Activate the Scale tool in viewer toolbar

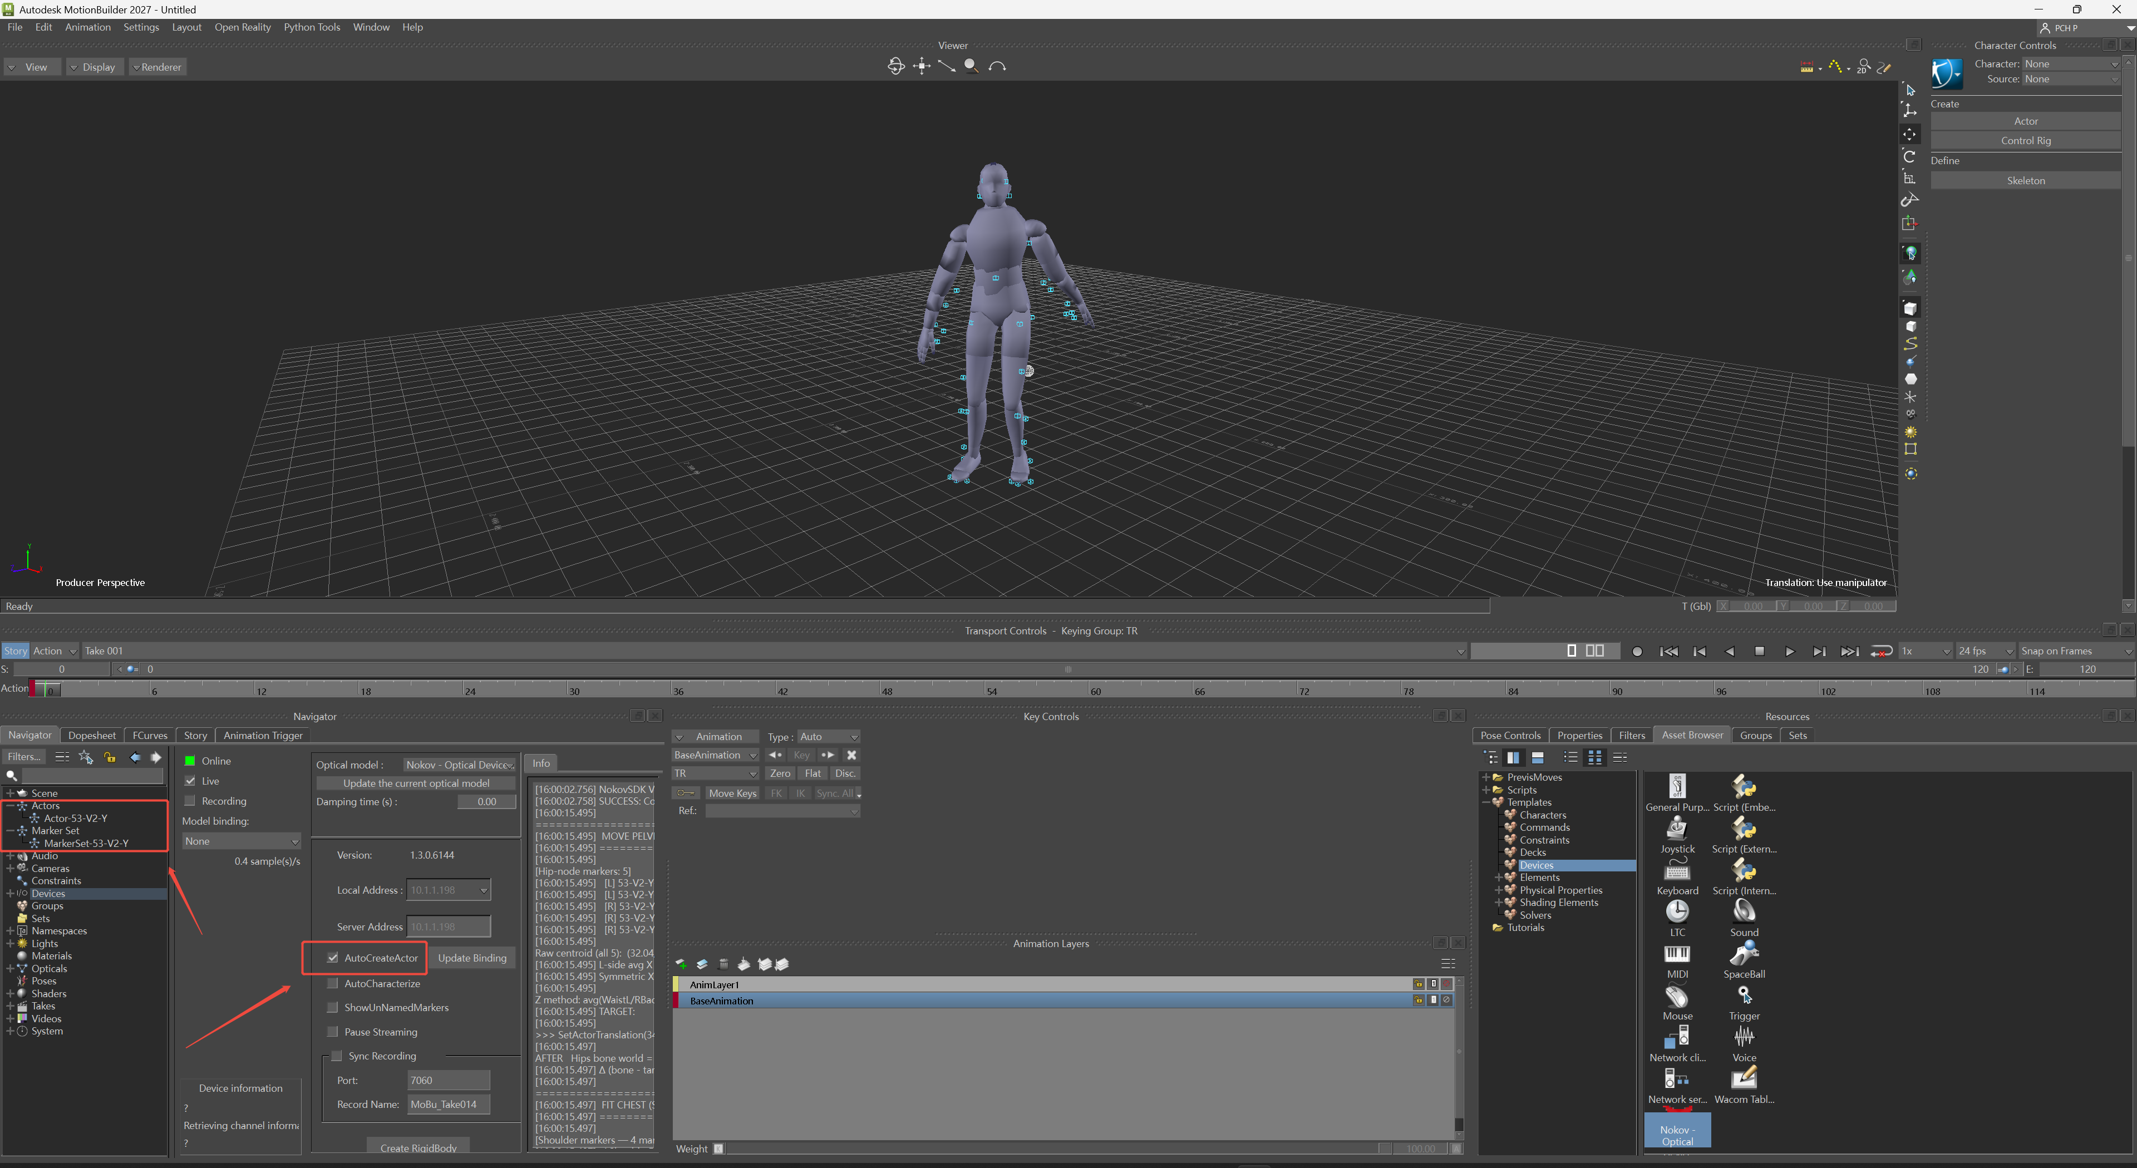[1910, 178]
